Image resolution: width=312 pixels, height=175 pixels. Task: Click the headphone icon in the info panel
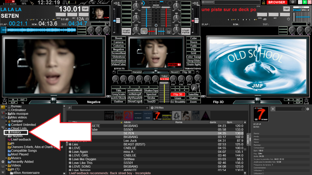pyautogui.click(x=303, y=109)
